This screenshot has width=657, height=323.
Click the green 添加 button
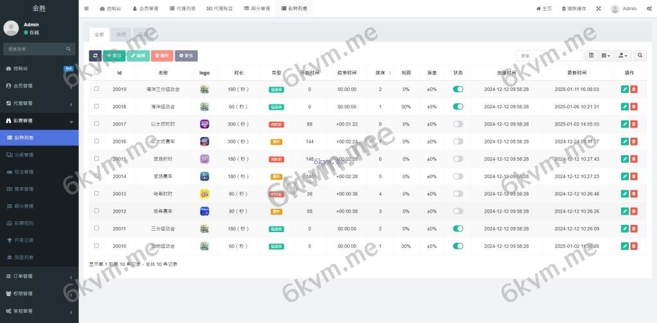(114, 56)
